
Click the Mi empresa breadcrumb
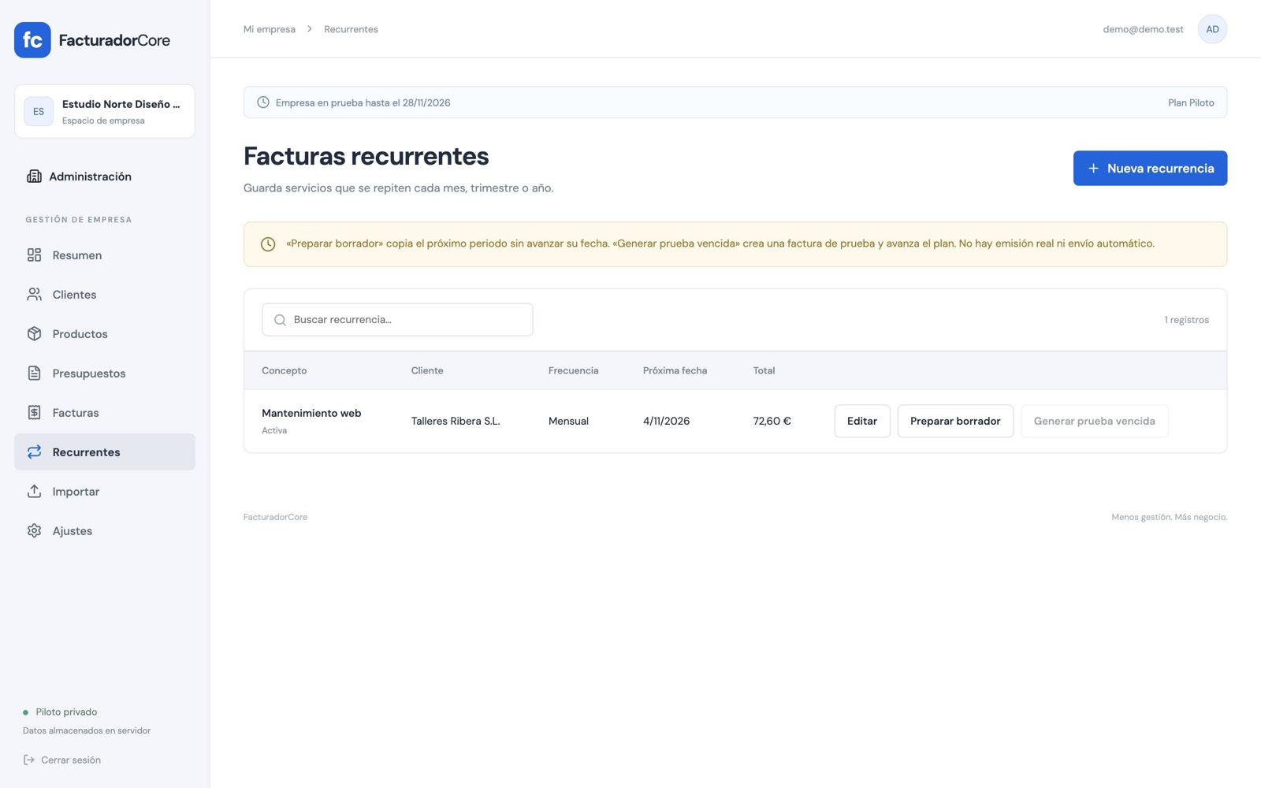pyautogui.click(x=270, y=29)
